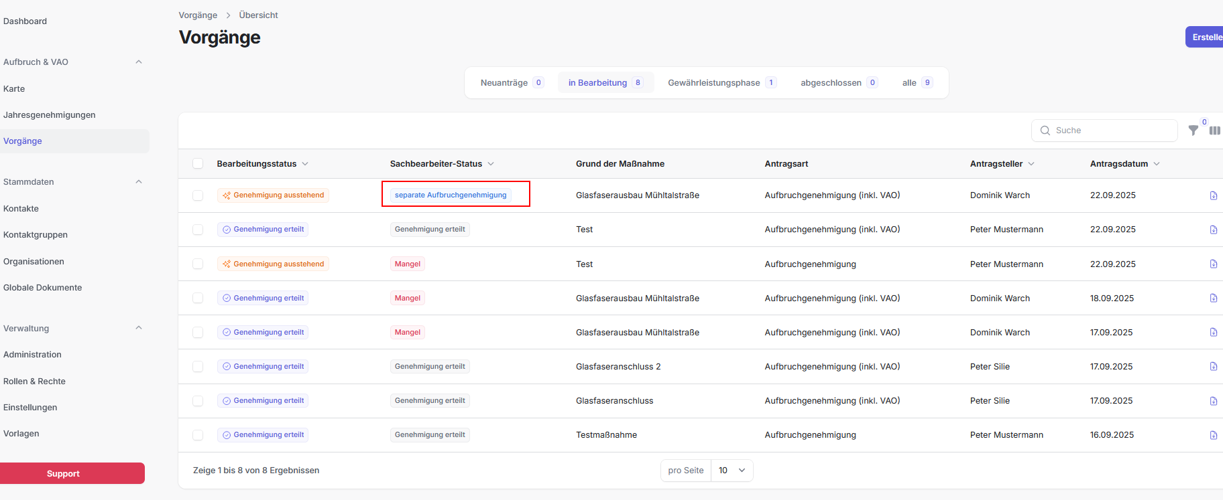1223x500 pixels.
Task: Click the Grund der Maßnahme column header
Action: click(x=620, y=163)
